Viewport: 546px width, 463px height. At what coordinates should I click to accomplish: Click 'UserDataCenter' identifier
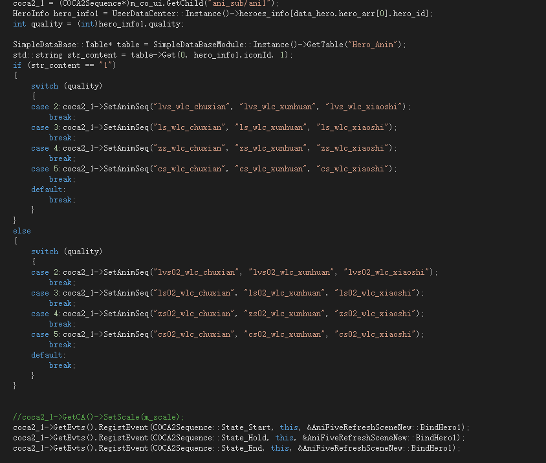tap(144, 14)
